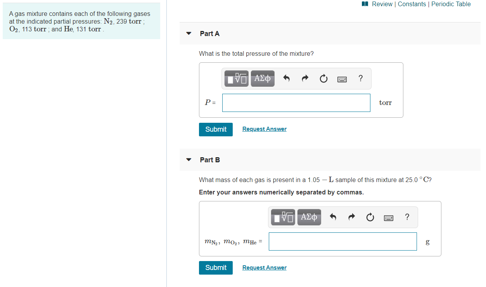This screenshot has width=486, height=287.
Task: Collapse the Part B section
Action: click(x=189, y=160)
